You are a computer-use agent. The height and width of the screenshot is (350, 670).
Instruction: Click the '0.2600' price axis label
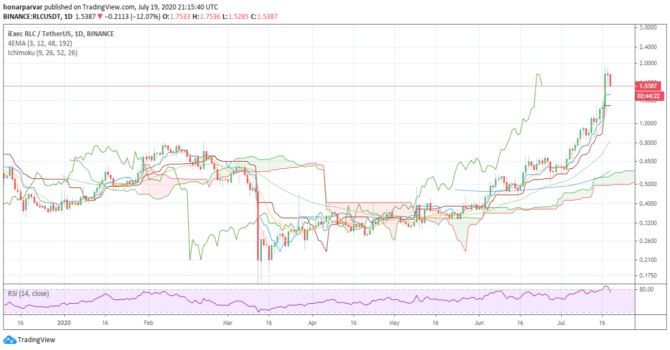pyautogui.click(x=647, y=241)
